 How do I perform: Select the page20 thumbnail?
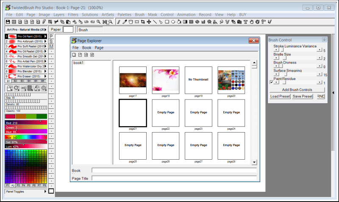(x=231, y=80)
